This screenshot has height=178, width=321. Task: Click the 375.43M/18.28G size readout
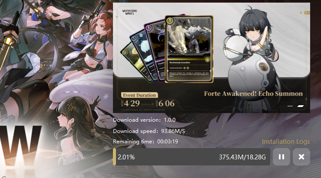[x=242, y=157]
